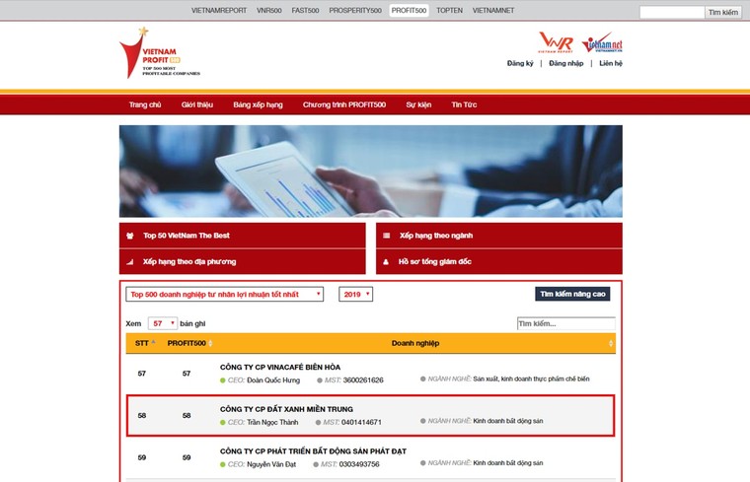750x482 pixels.
Task: Click the Top 50 VietNam The Best icon
Action: coord(130,236)
